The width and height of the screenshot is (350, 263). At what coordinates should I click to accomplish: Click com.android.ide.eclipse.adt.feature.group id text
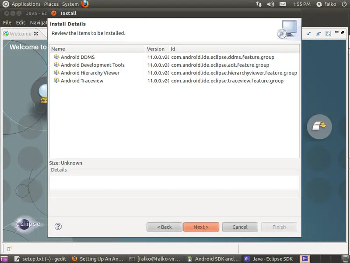click(x=220, y=65)
